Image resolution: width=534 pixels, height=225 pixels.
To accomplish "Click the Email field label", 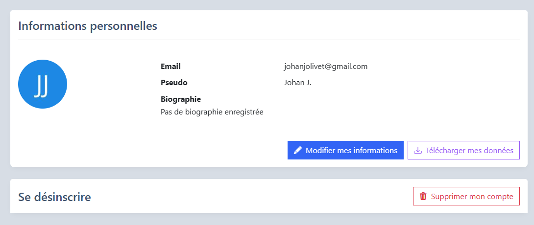I will pyautogui.click(x=170, y=67).
